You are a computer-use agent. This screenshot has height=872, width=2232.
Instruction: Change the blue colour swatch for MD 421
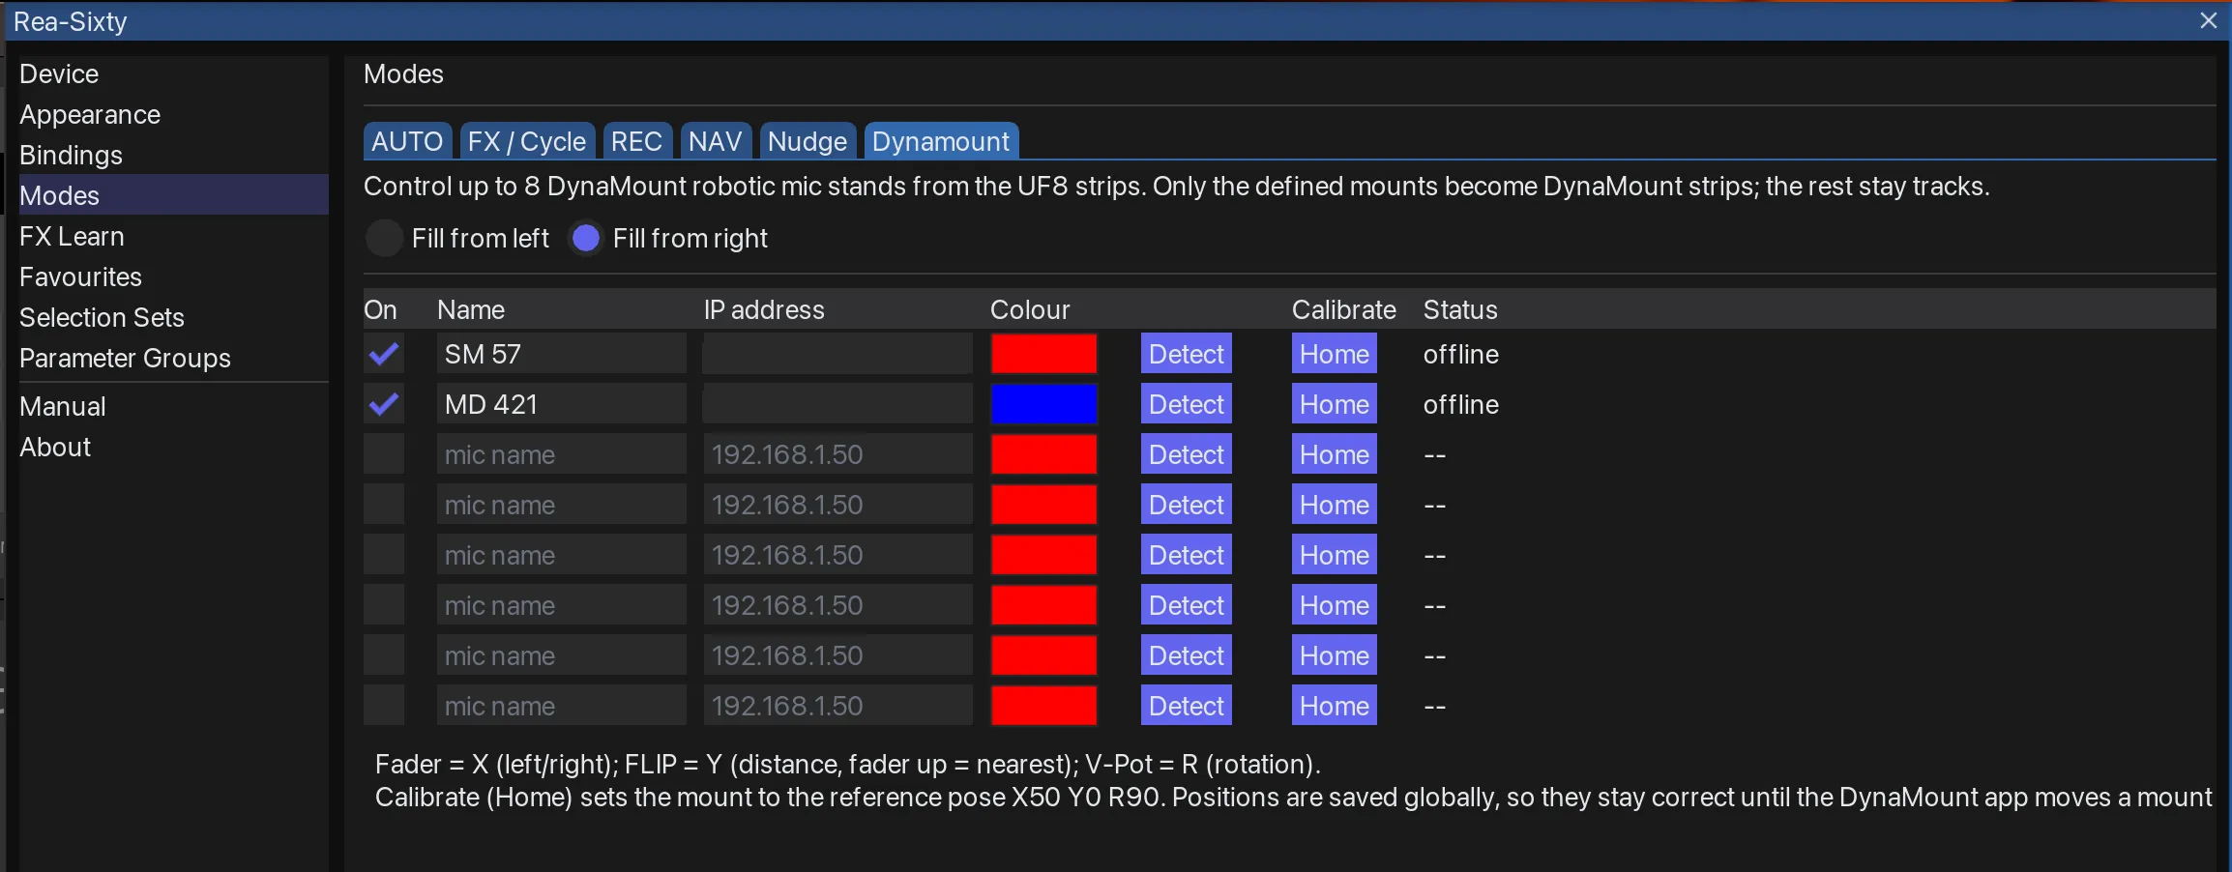1044,404
